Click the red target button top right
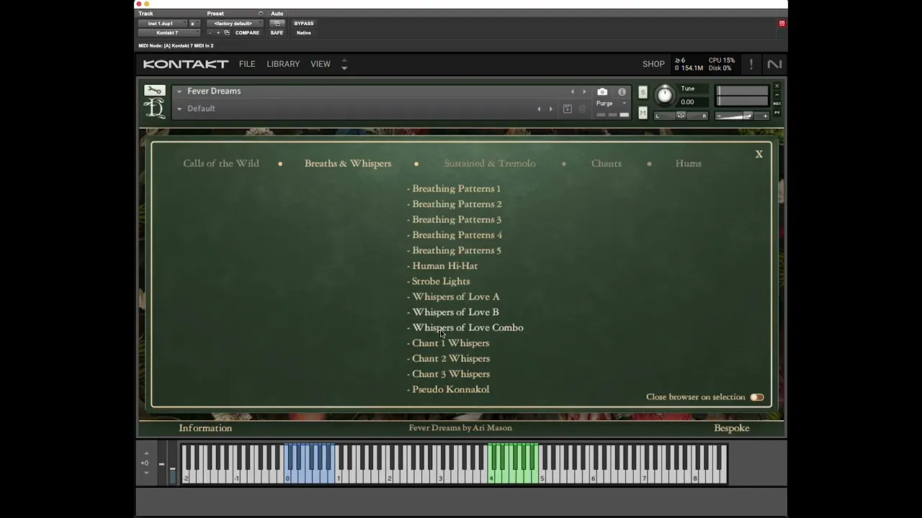Screen dimensions: 922x518 [782, 24]
